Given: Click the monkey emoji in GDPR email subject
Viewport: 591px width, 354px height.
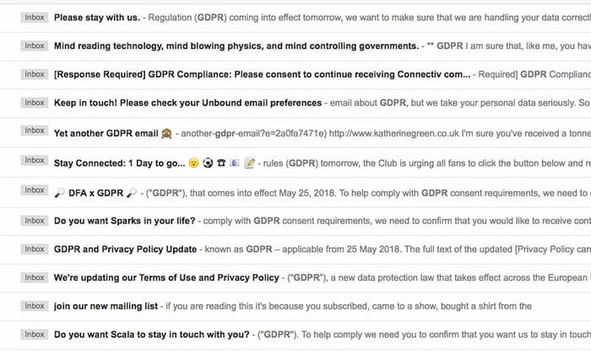Looking at the screenshot, I should pos(166,133).
